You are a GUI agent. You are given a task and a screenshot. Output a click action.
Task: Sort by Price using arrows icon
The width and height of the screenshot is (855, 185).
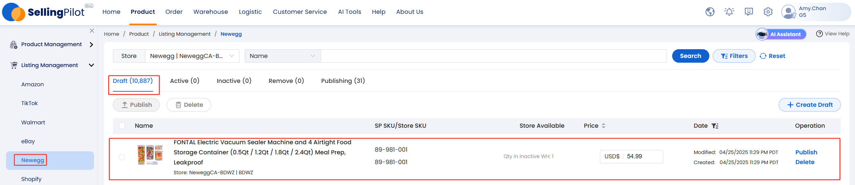[x=604, y=126]
